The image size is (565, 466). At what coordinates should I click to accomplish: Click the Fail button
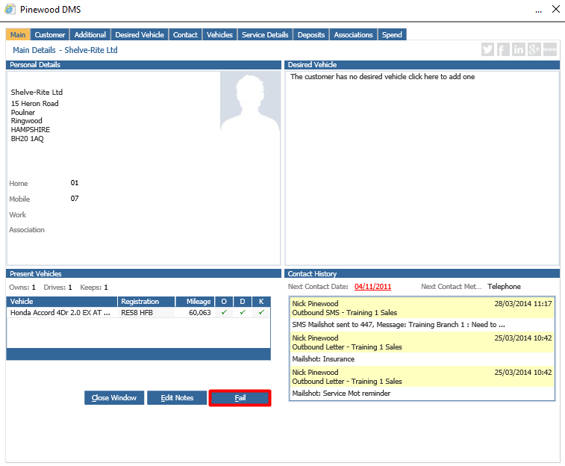(x=240, y=397)
